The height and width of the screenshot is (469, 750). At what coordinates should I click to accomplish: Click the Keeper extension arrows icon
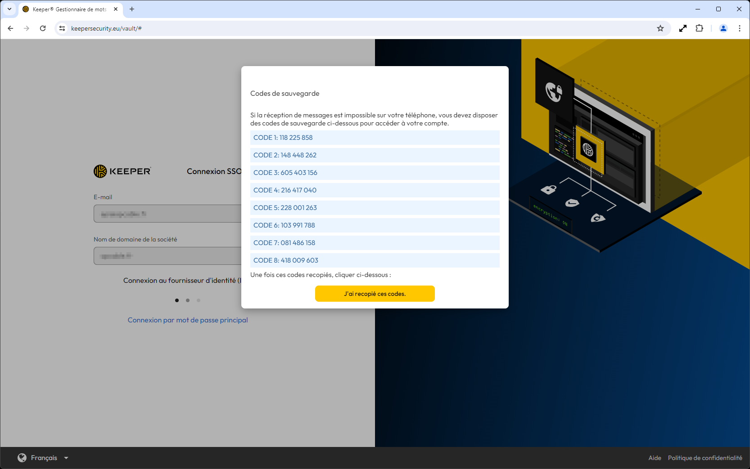point(683,28)
